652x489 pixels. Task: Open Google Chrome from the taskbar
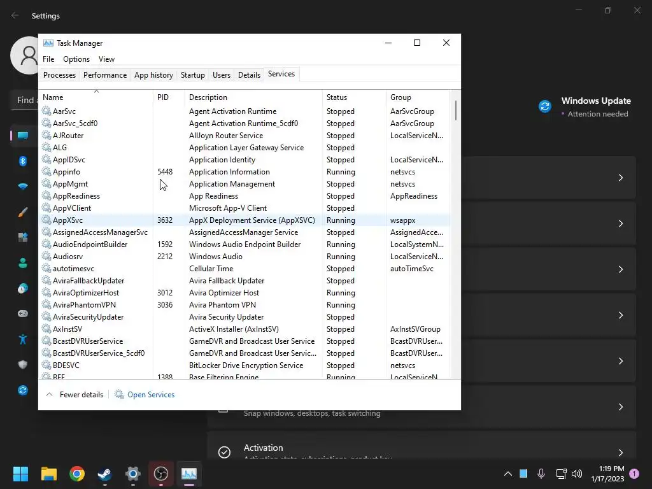tap(77, 474)
